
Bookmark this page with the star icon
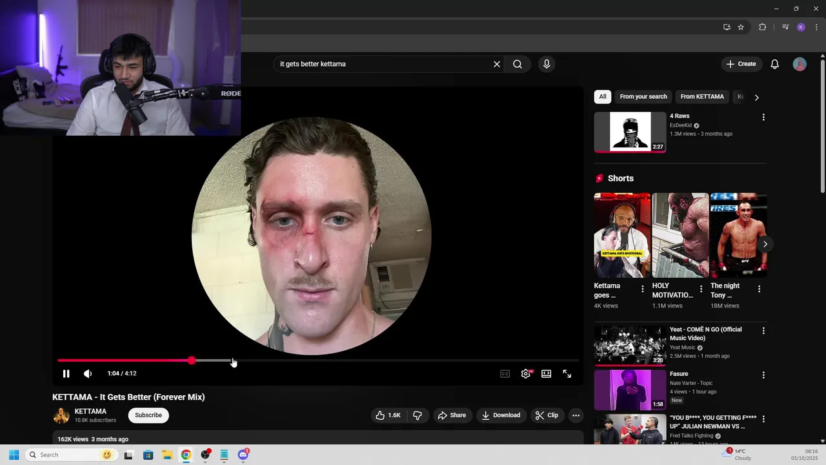point(741,27)
